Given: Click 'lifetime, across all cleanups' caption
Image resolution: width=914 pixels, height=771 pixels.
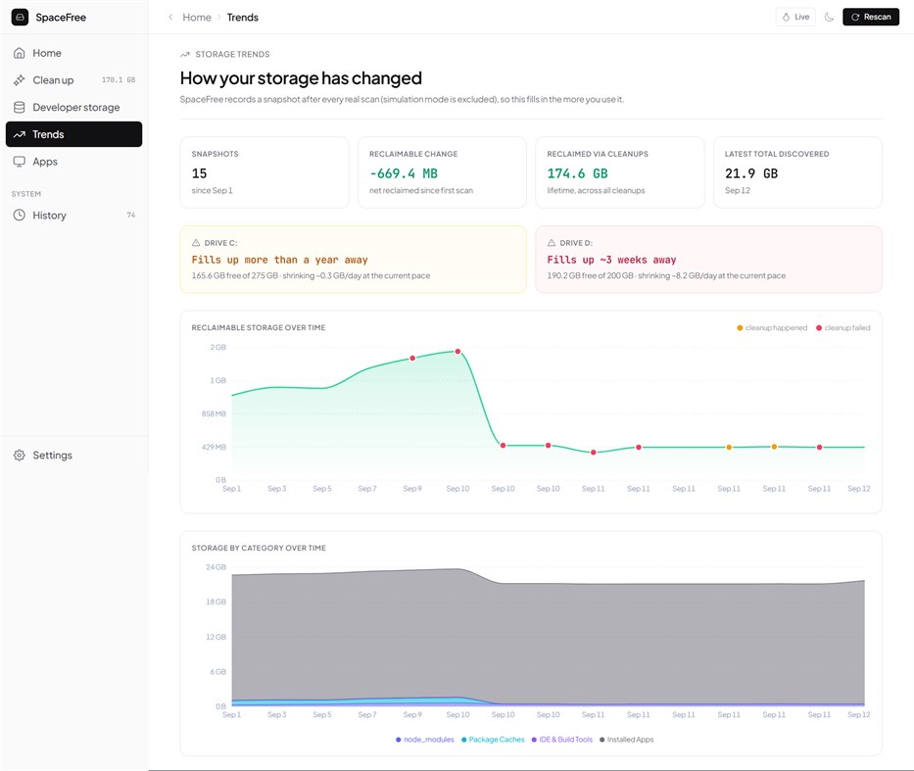Looking at the screenshot, I should coord(596,191).
